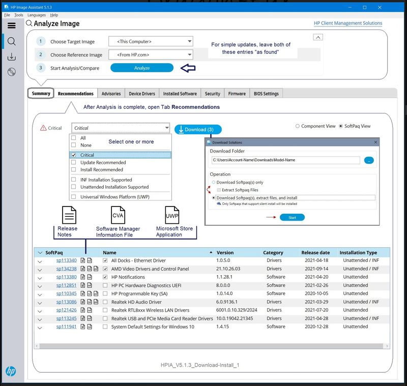Check the Universal Windows Platform (UWP) filter

point(74,197)
